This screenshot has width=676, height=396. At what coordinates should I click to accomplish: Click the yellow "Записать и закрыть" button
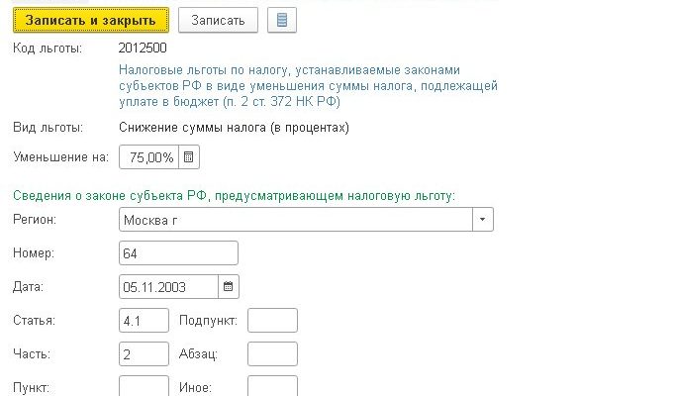[90, 20]
